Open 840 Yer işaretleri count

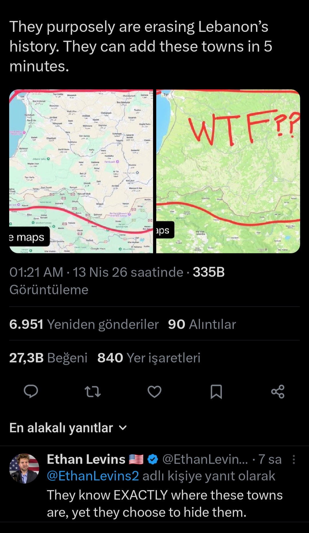[149, 358]
